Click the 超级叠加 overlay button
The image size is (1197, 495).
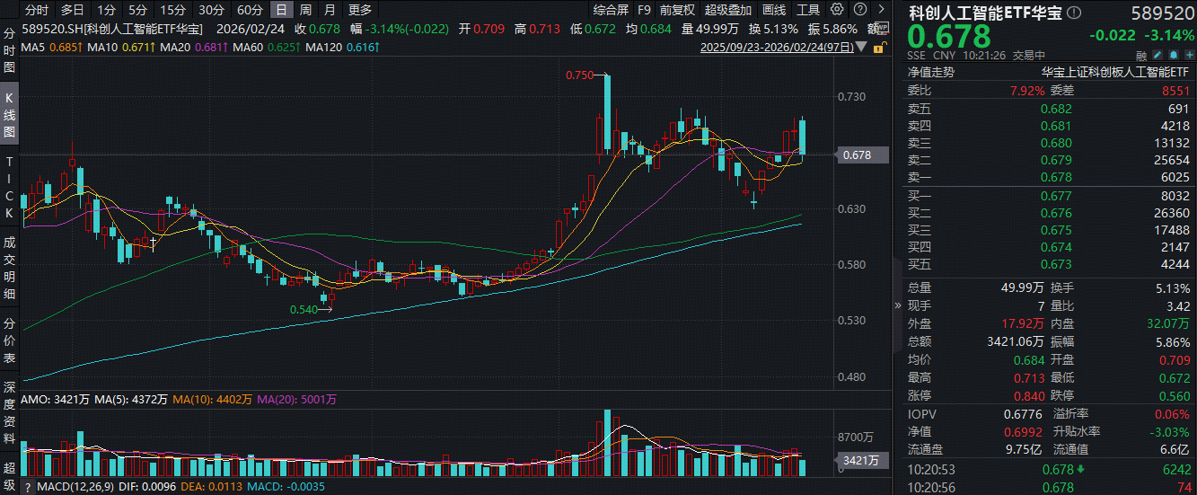pyautogui.click(x=727, y=10)
